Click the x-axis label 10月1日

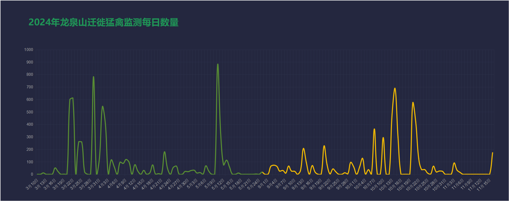tap(352, 184)
